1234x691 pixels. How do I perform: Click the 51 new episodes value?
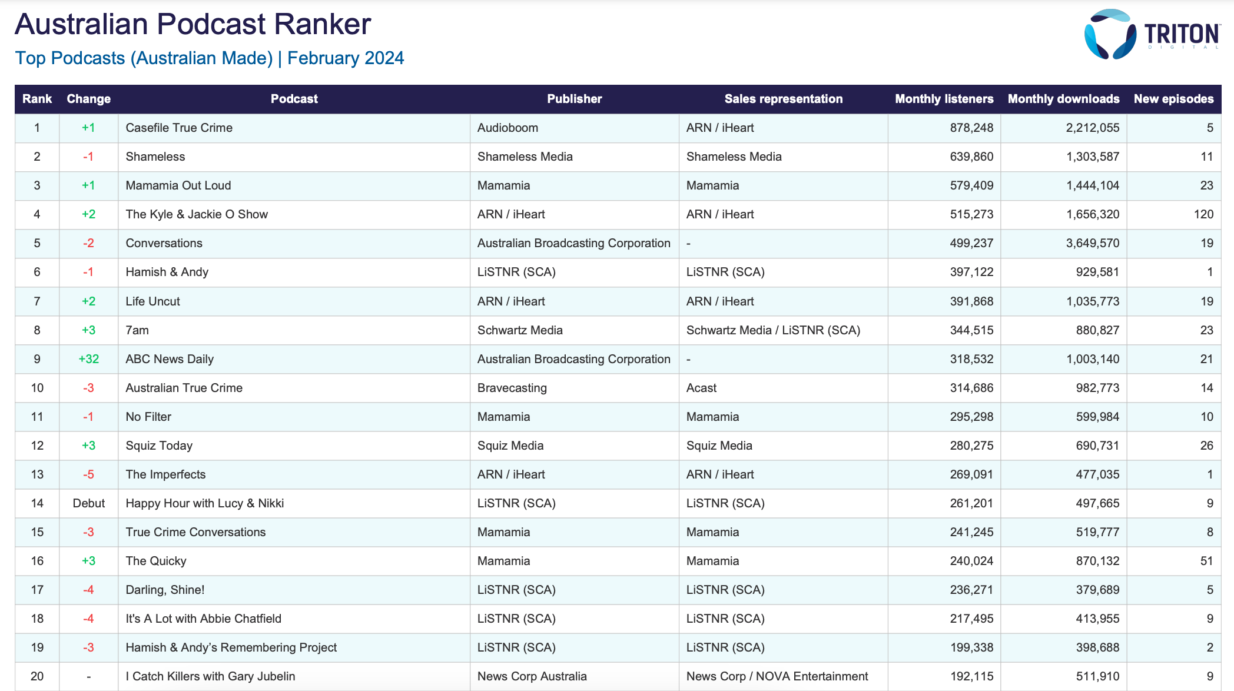pos(1207,561)
